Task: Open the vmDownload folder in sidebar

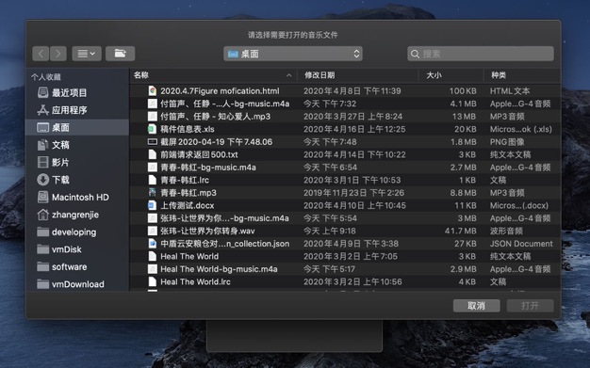Action: click(x=77, y=284)
